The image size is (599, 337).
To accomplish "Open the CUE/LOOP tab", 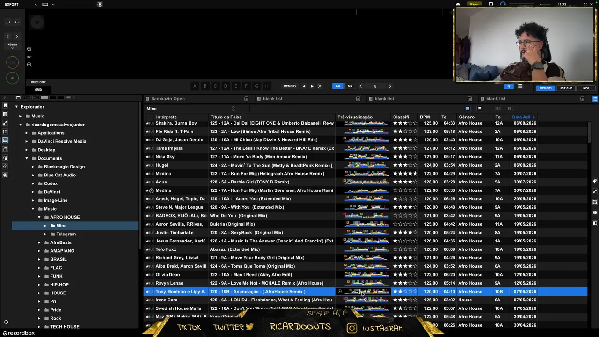I will (38, 82).
